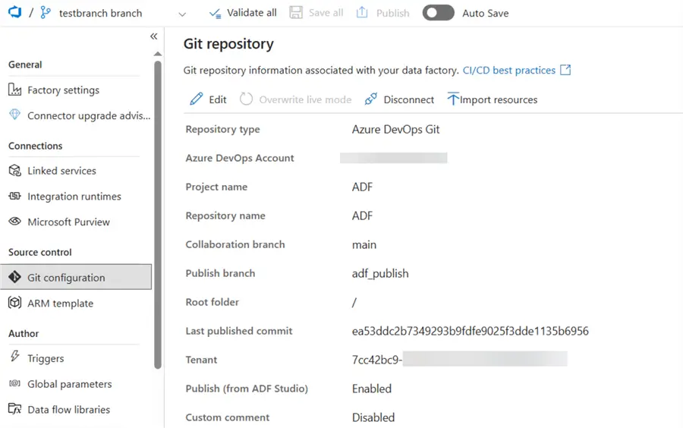The height and width of the screenshot is (428, 683).
Task: Click the Validate all button label
Action: click(x=252, y=13)
